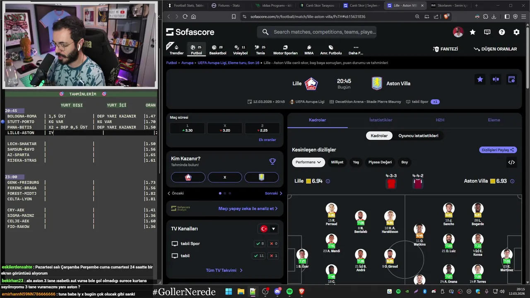Vote draw X in Kim Kazanır

click(225, 177)
